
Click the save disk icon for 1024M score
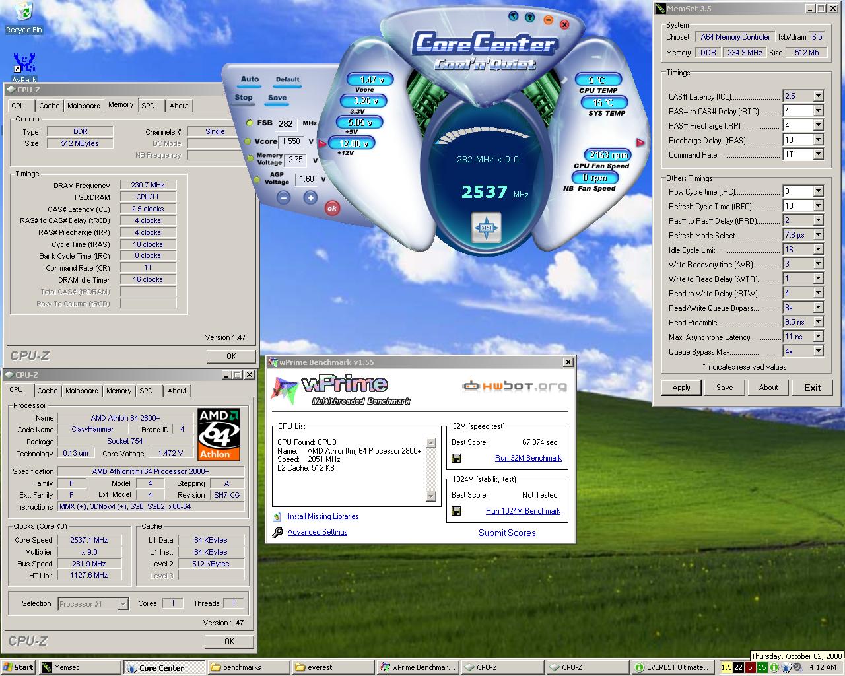tap(456, 511)
